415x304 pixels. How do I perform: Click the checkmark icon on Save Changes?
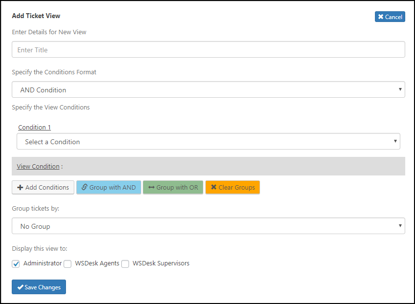point(20,287)
